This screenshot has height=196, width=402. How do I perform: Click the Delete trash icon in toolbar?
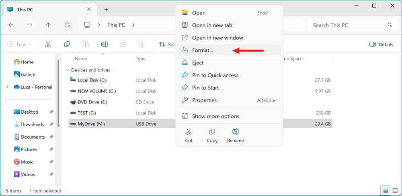(x=142, y=44)
